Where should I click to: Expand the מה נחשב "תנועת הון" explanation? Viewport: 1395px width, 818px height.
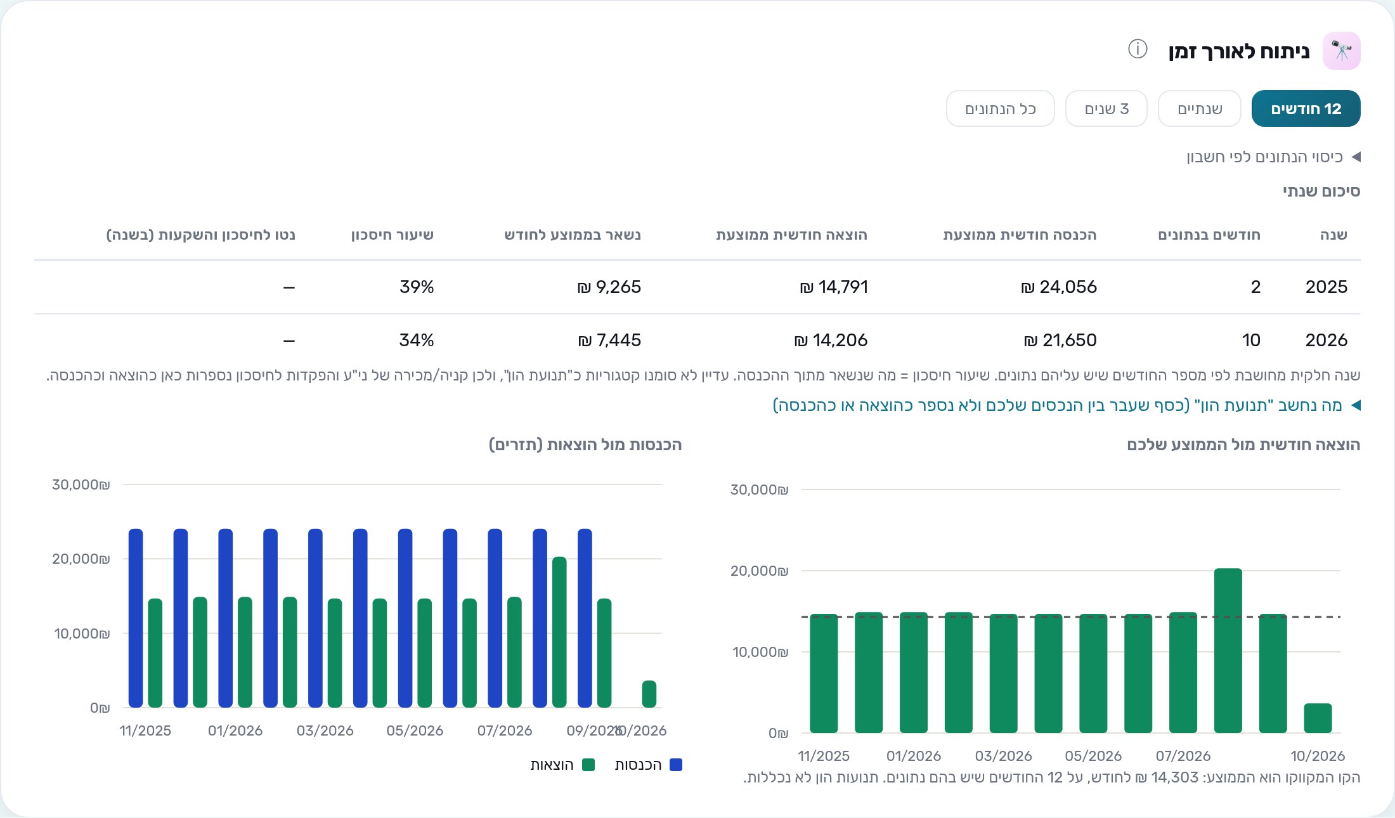tap(1067, 405)
